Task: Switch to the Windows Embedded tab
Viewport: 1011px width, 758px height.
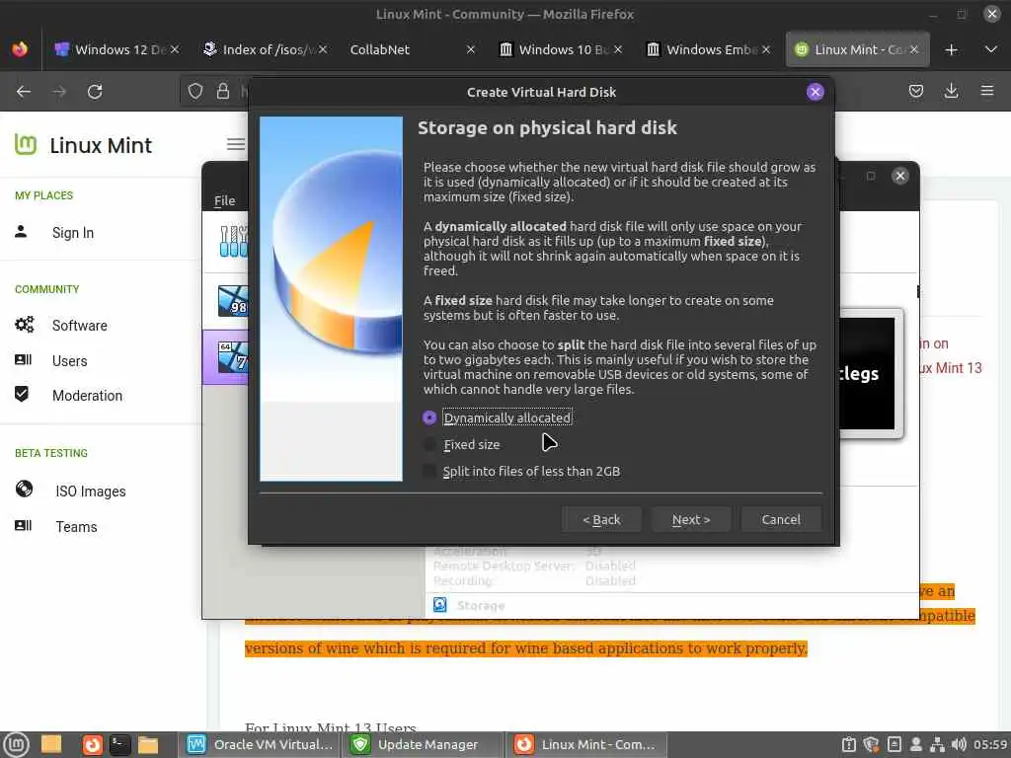Action: click(x=707, y=49)
